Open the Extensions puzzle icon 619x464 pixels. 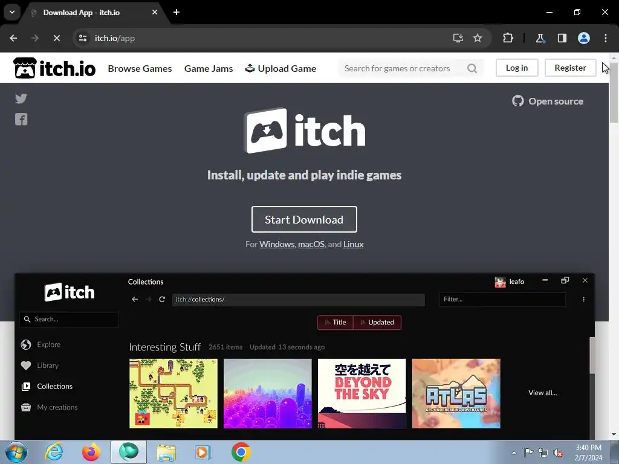pos(508,38)
